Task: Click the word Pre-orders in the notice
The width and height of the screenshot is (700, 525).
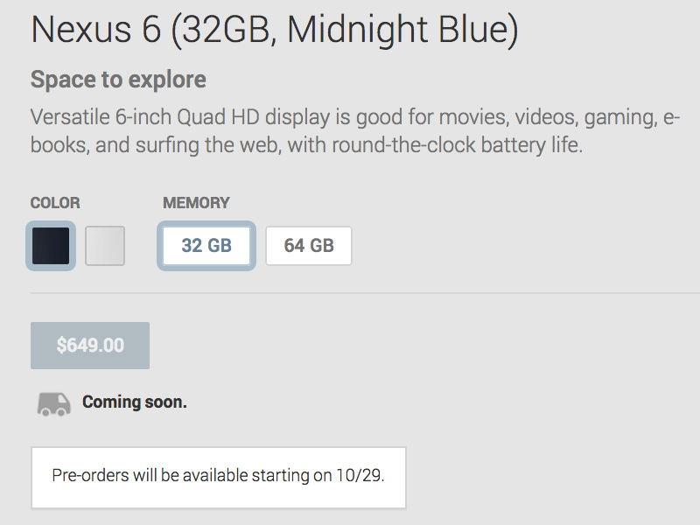Action: pos(91,475)
